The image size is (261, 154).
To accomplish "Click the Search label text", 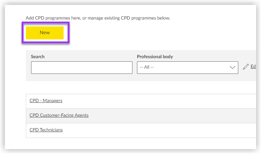I will tap(38, 56).
